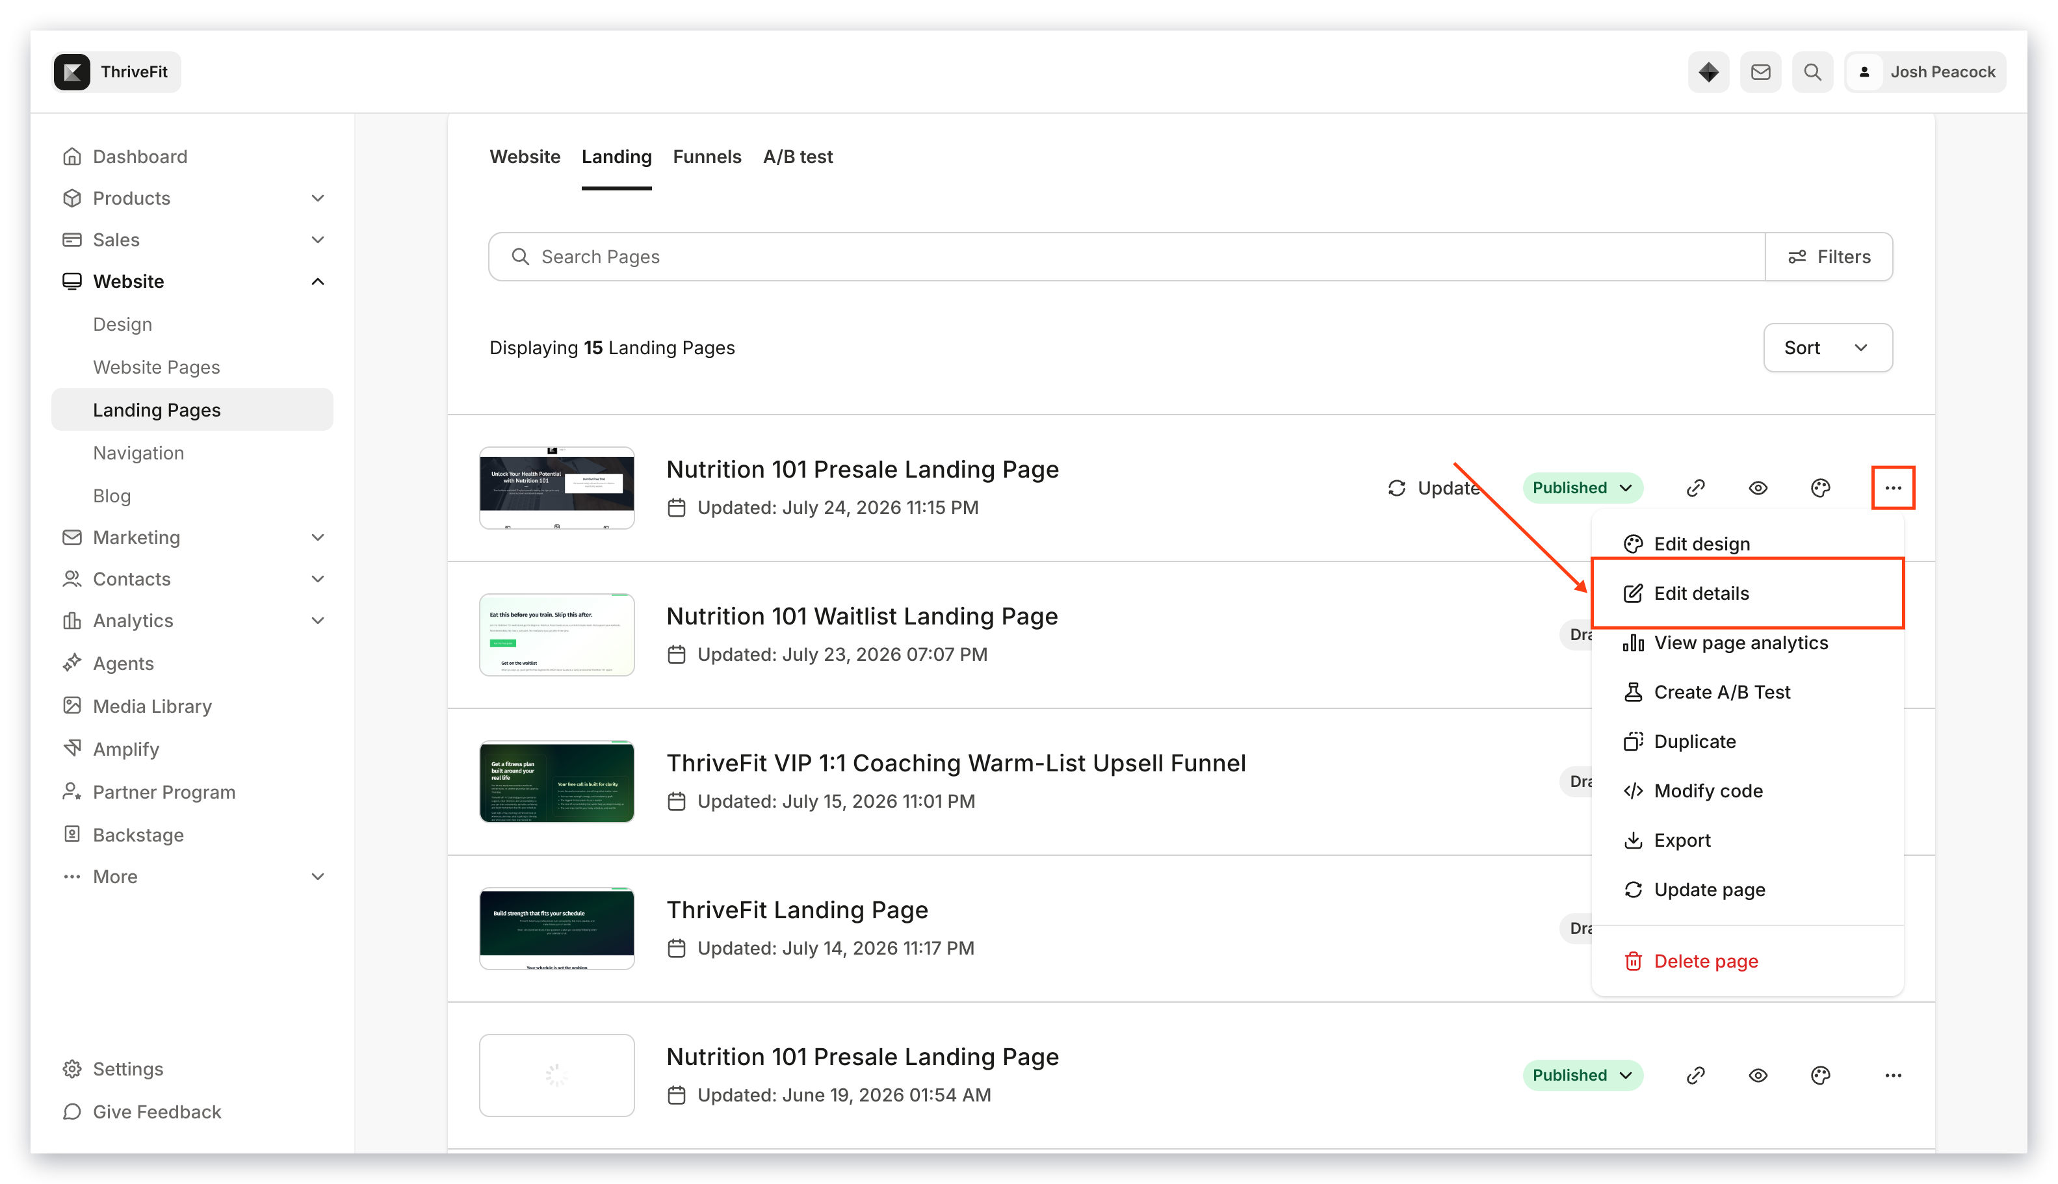Palette design icon for July 24 Presale page
2058x1184 pixels.
(1821, 487)
